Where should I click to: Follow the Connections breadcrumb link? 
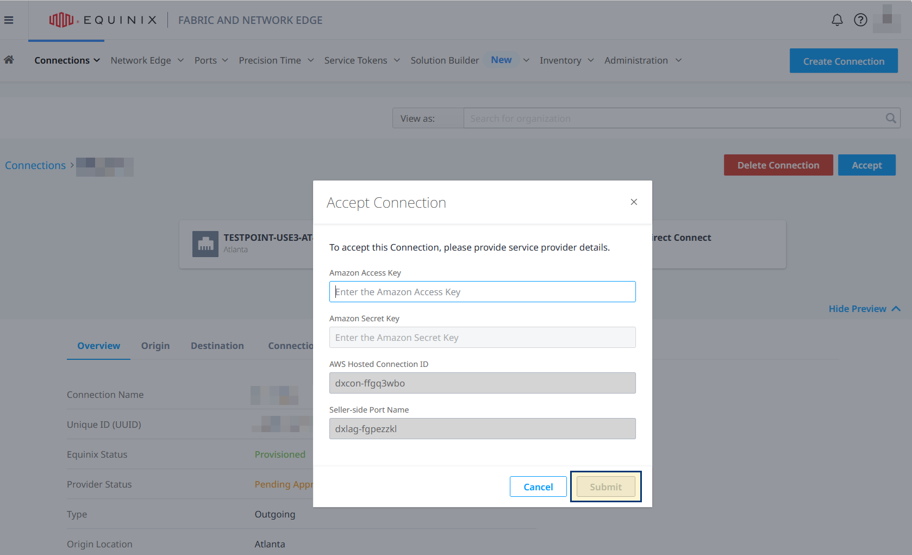[x=35, y=165]
